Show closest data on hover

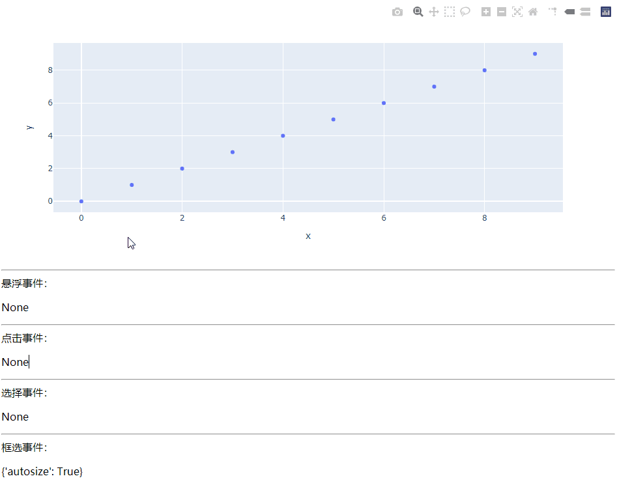coord(569,12)
